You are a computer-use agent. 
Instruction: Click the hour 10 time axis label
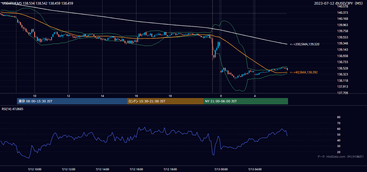click(34, 96)
